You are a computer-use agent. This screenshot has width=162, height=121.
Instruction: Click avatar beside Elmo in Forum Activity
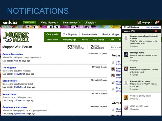[113, 89]
